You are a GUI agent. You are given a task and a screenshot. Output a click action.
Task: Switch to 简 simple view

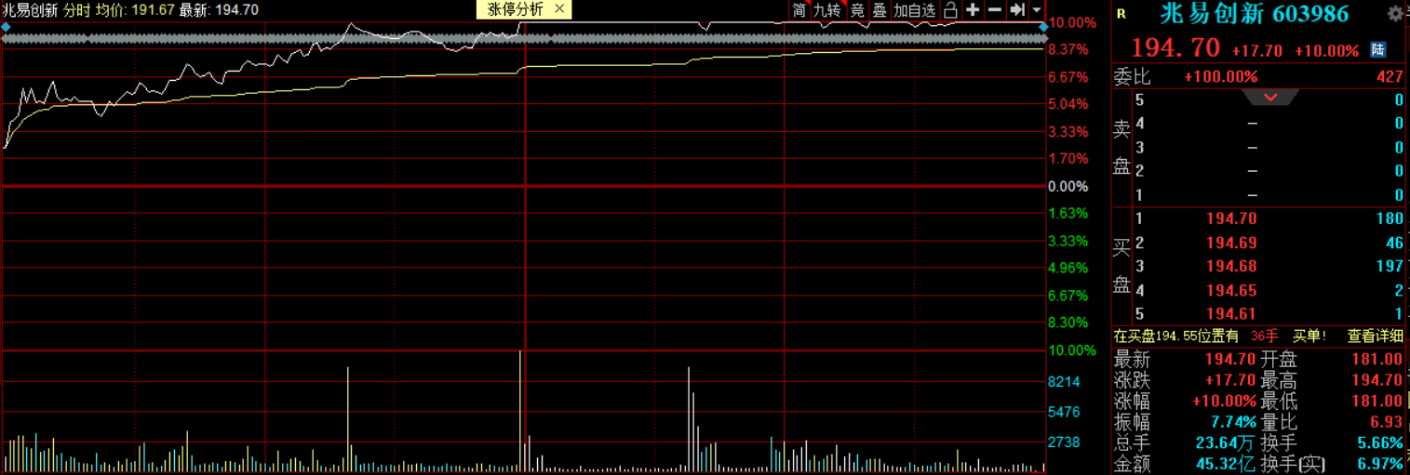click(799, 10)
